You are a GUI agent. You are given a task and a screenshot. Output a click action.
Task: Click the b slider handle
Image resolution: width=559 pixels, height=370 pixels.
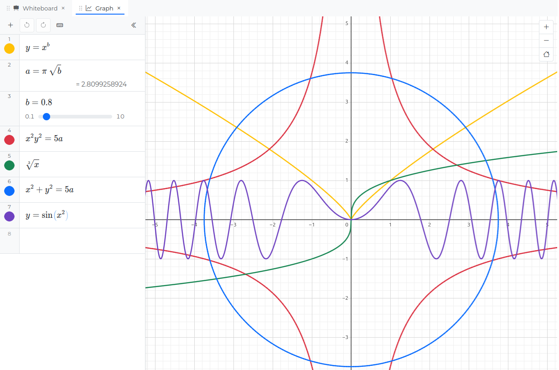point(46,117)
